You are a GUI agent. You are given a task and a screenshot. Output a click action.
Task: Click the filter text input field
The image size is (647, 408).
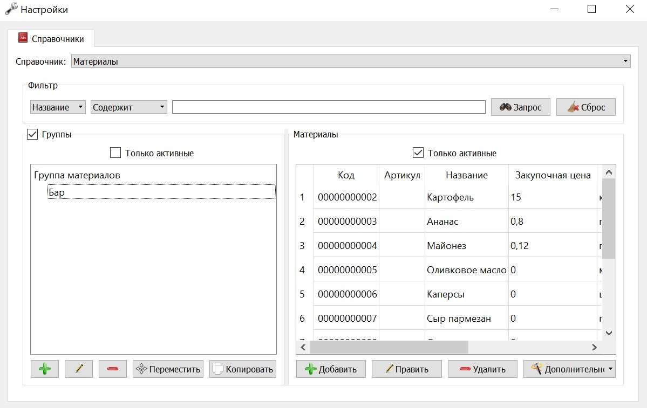coord(329,107)
